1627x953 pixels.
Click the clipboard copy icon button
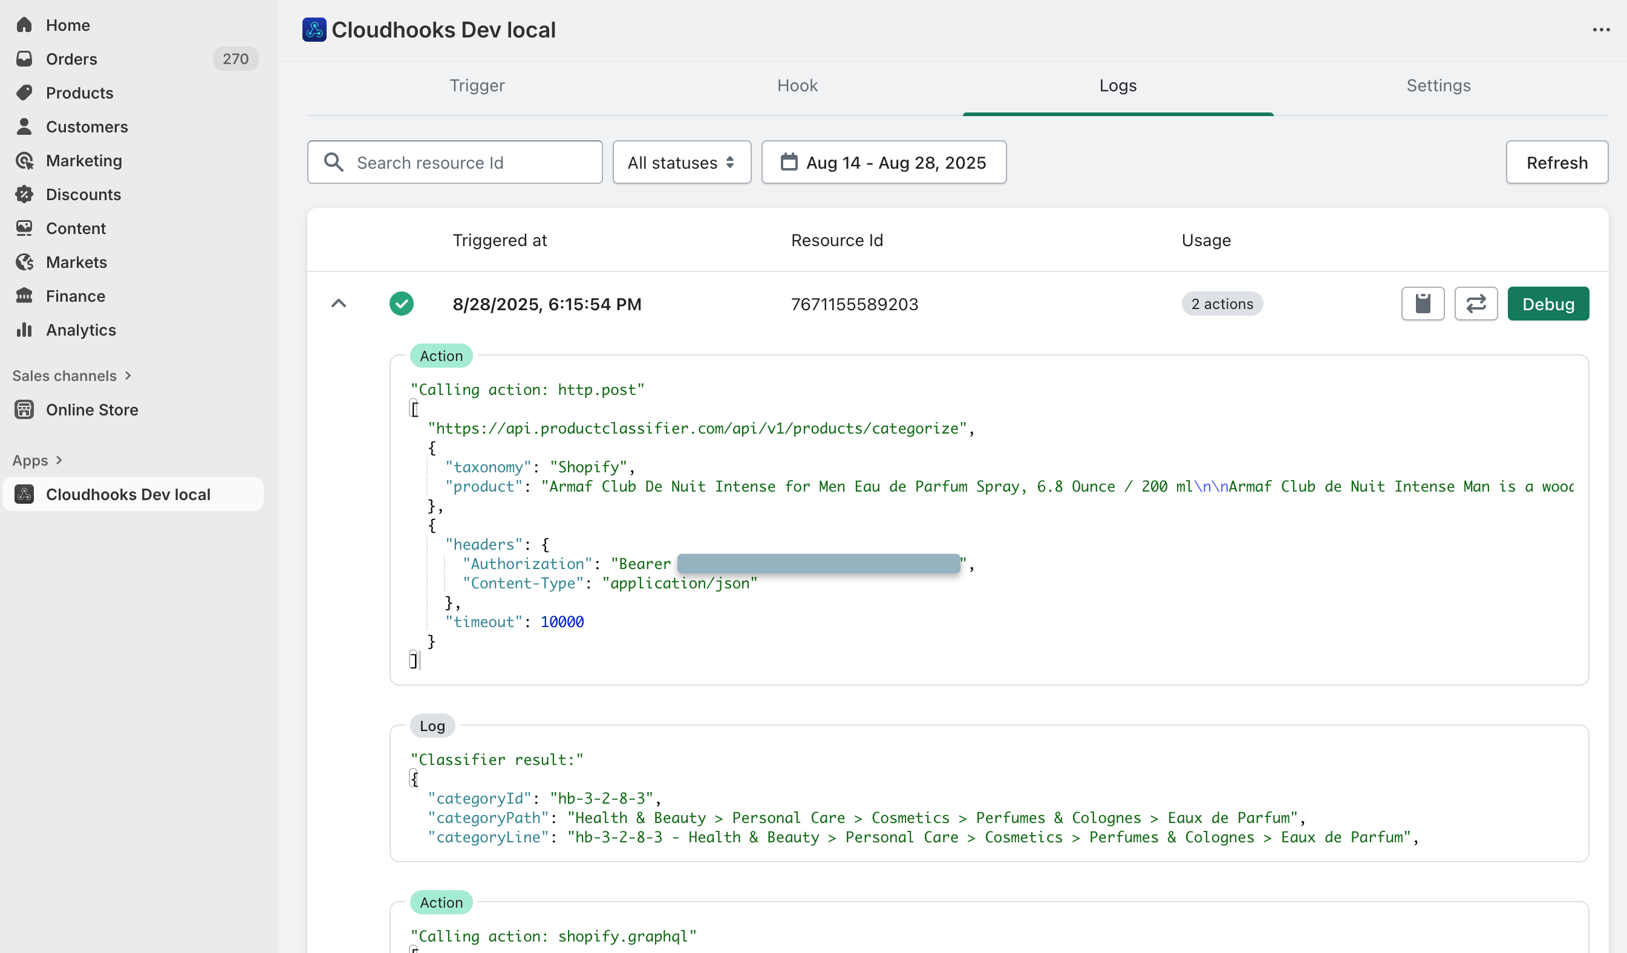tap(1423, 304)
